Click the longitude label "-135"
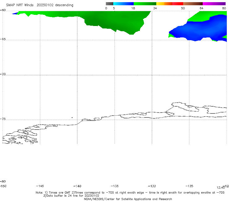Image resolution: width=229 pixels, height=201 pixels. [114, 186]
